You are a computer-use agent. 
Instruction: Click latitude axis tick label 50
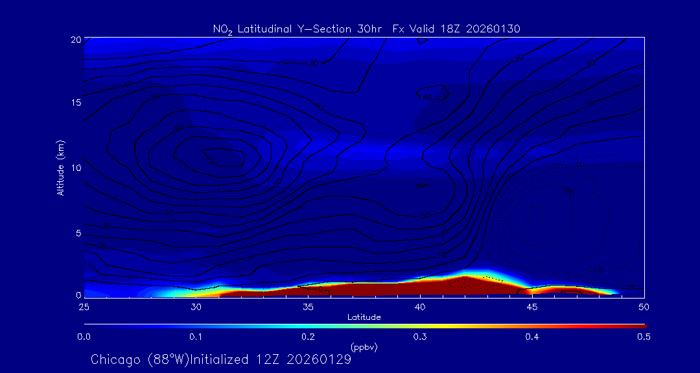pos(644,307)
